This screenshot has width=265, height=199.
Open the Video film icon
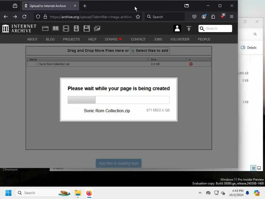coord(66,29)
